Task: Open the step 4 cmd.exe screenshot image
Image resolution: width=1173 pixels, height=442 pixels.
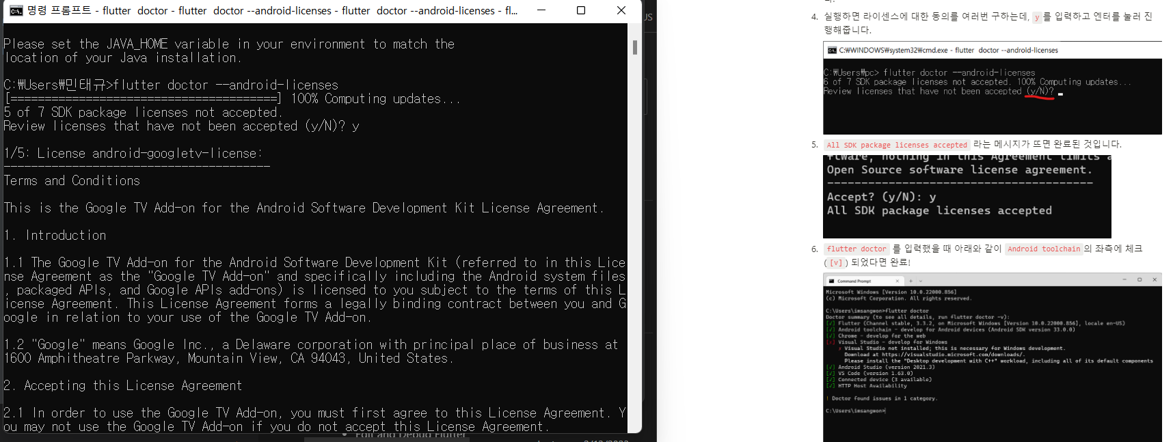Action: pos(993,88)
